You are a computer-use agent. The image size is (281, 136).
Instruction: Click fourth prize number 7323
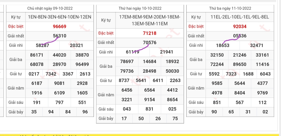click(231, 74)
